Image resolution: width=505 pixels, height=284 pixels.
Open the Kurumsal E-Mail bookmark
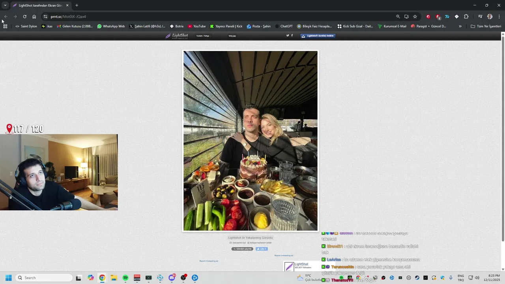click(392, 26)
